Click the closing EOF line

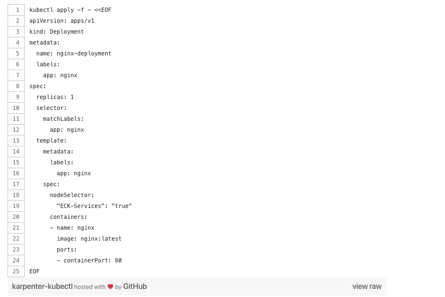(34, 271)
